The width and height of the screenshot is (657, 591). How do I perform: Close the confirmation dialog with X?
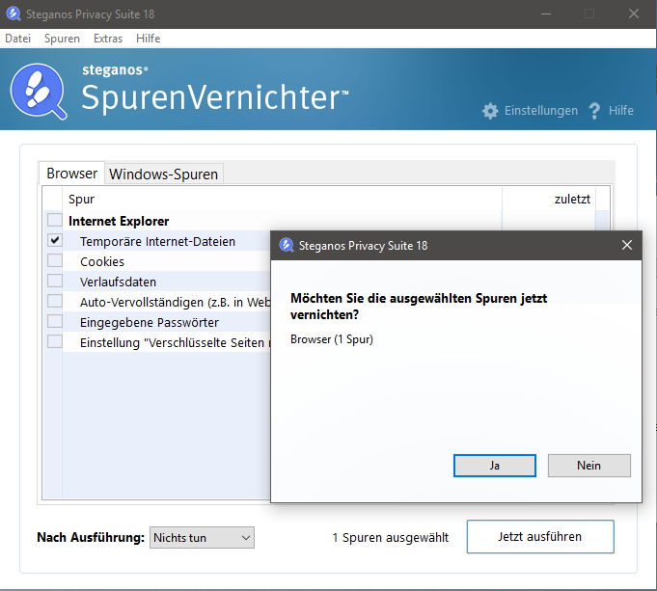(x=627, y=245)
